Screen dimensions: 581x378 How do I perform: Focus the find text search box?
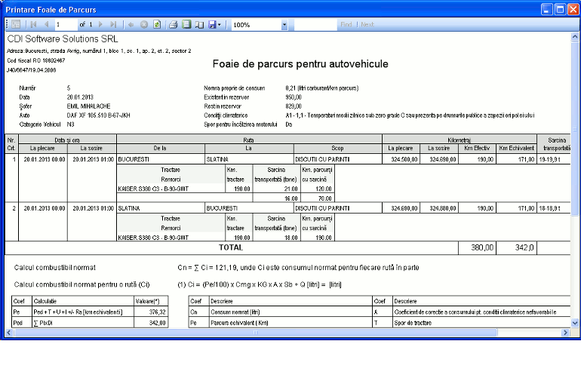coord(315,24)
